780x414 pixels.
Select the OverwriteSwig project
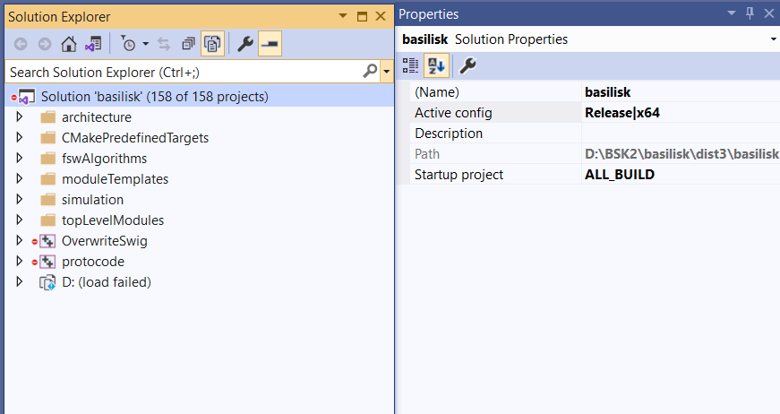(x=104, y=241)
